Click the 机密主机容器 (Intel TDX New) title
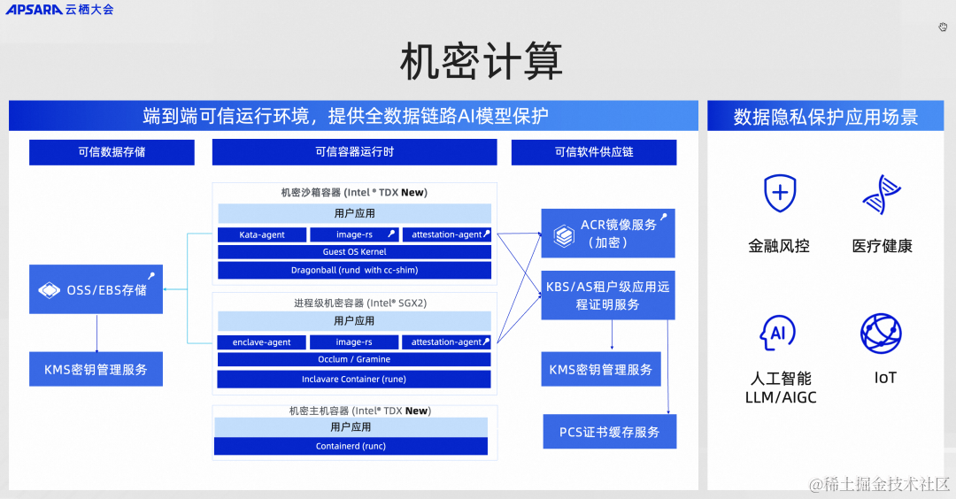Screen dimensions: 956x499 [359, 411]
